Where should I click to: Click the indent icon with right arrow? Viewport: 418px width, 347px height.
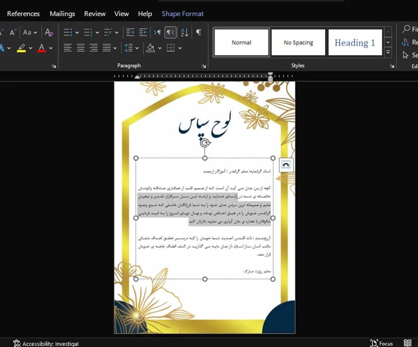tap(130, 33)
